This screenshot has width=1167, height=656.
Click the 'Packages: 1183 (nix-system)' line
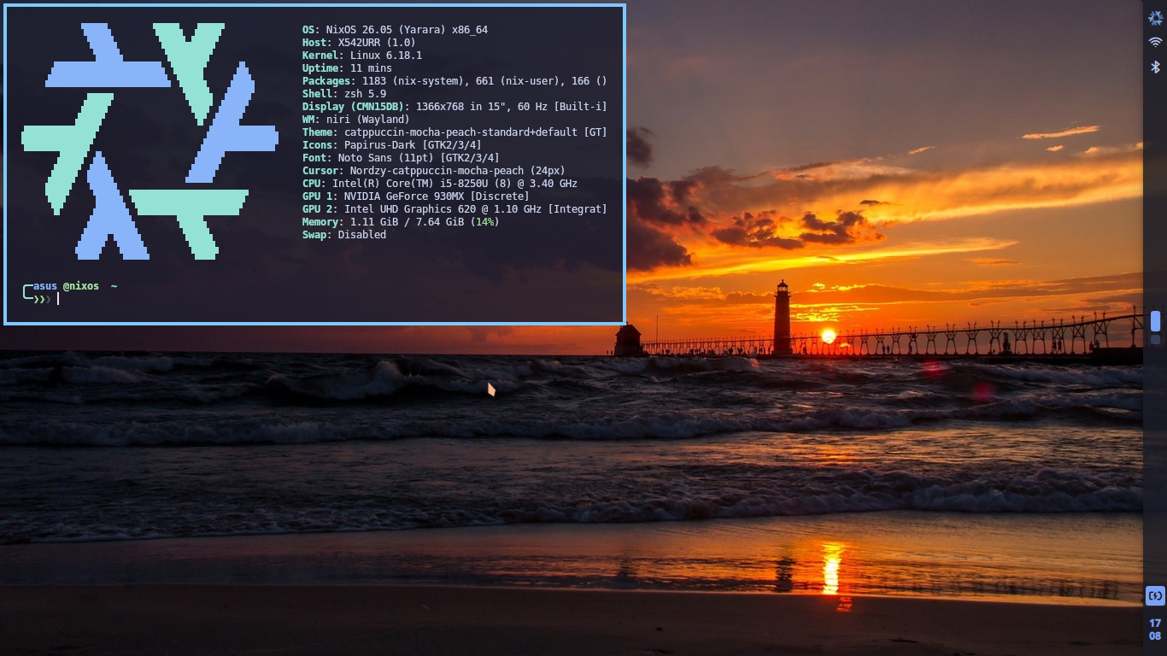(x=454, y=81)
